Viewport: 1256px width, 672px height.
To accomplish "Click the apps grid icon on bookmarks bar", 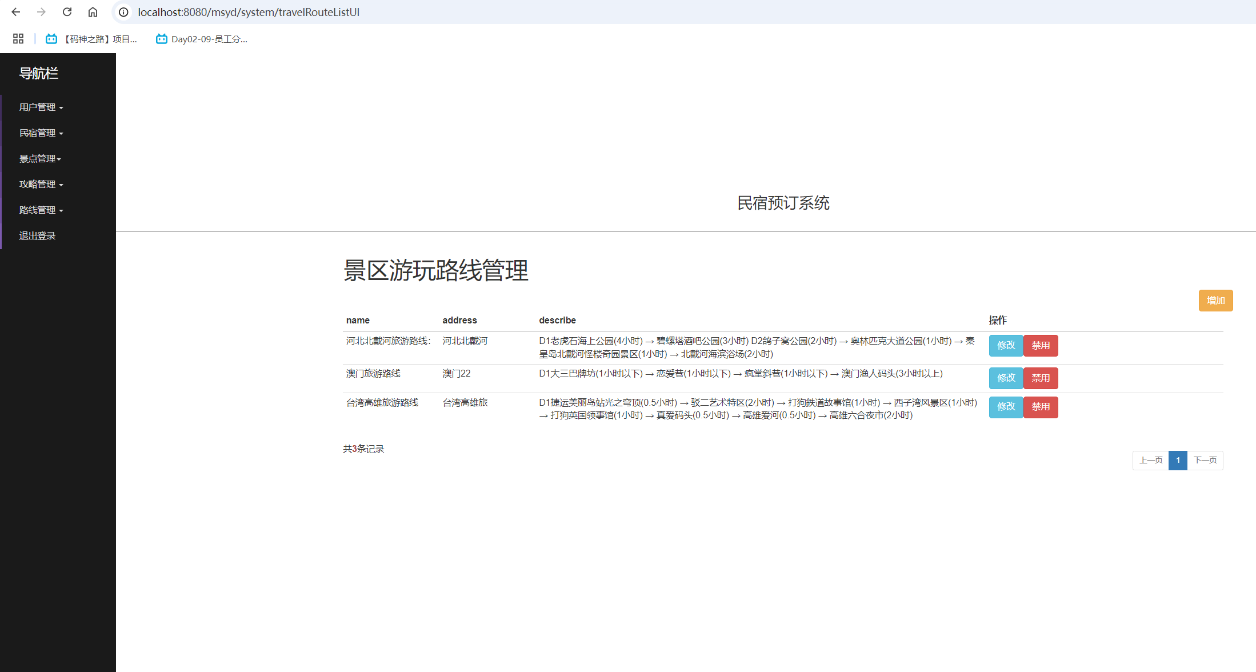I will 18,38.
